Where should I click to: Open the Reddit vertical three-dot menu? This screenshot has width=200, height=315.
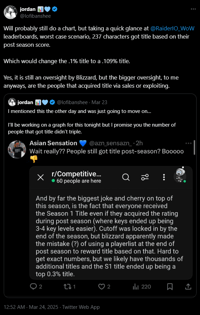click(164, 177)
